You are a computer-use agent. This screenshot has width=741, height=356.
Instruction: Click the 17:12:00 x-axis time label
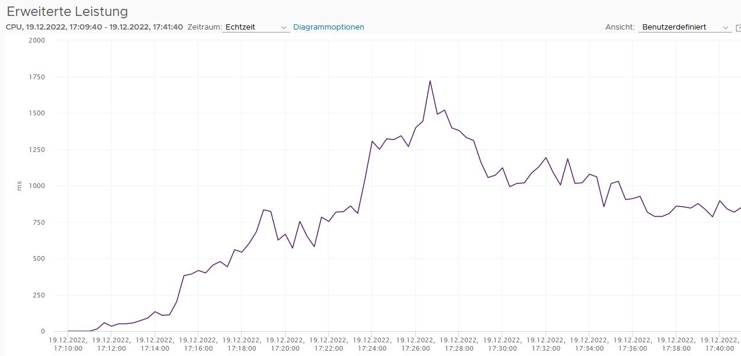click(111, 345)
